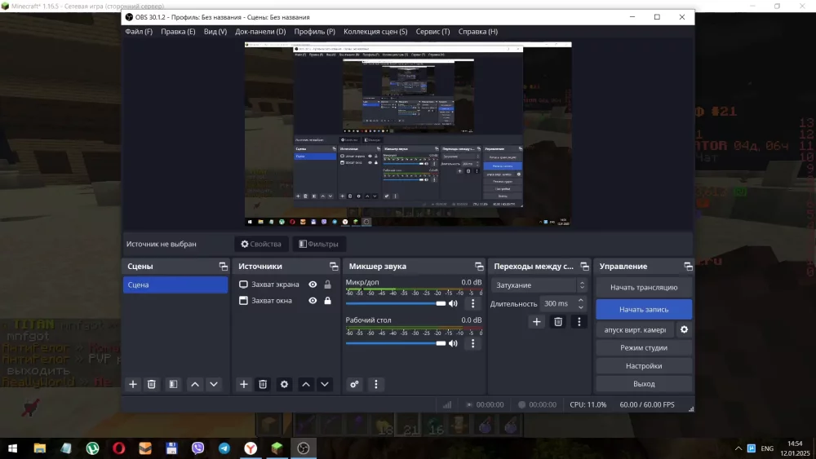Viewport: 816px width, 459px height.
Task: Open the Затухание transition dropdown
Action: pos(539,285)
